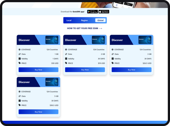Click the '1 DAYS' validity value

point(55,59)
